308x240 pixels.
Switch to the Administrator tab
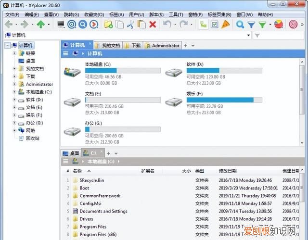162,46
